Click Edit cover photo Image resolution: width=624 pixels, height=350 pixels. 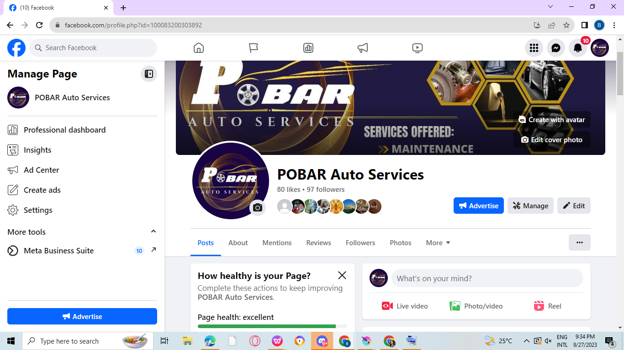[552, 139]
